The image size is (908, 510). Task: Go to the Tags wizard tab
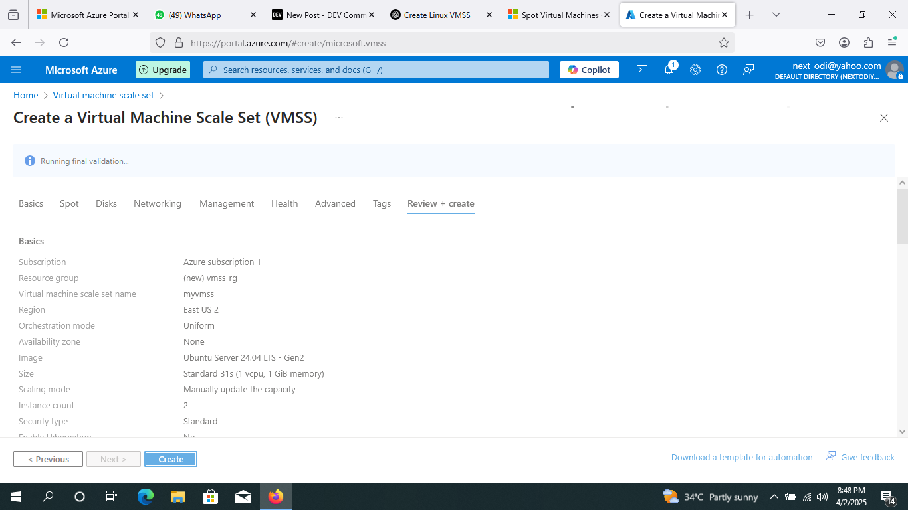[382, 203]
